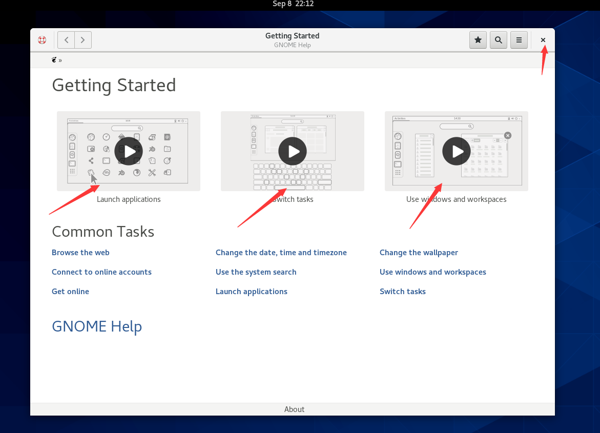Open search with the magnifier button

498,40
